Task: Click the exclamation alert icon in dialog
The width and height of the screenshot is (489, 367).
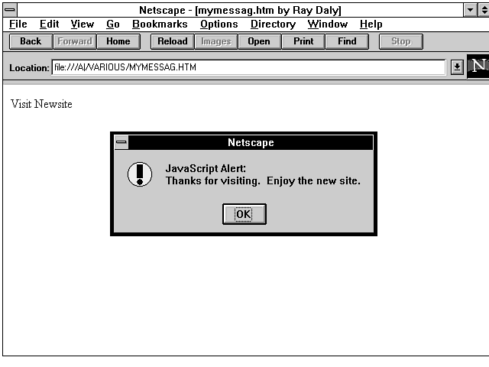Action: click(140, 174)
